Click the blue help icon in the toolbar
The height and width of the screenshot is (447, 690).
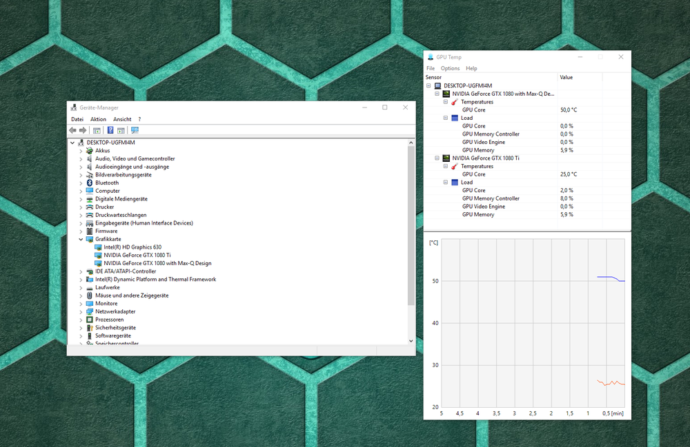pyautogui.click(x=110, y=130)
